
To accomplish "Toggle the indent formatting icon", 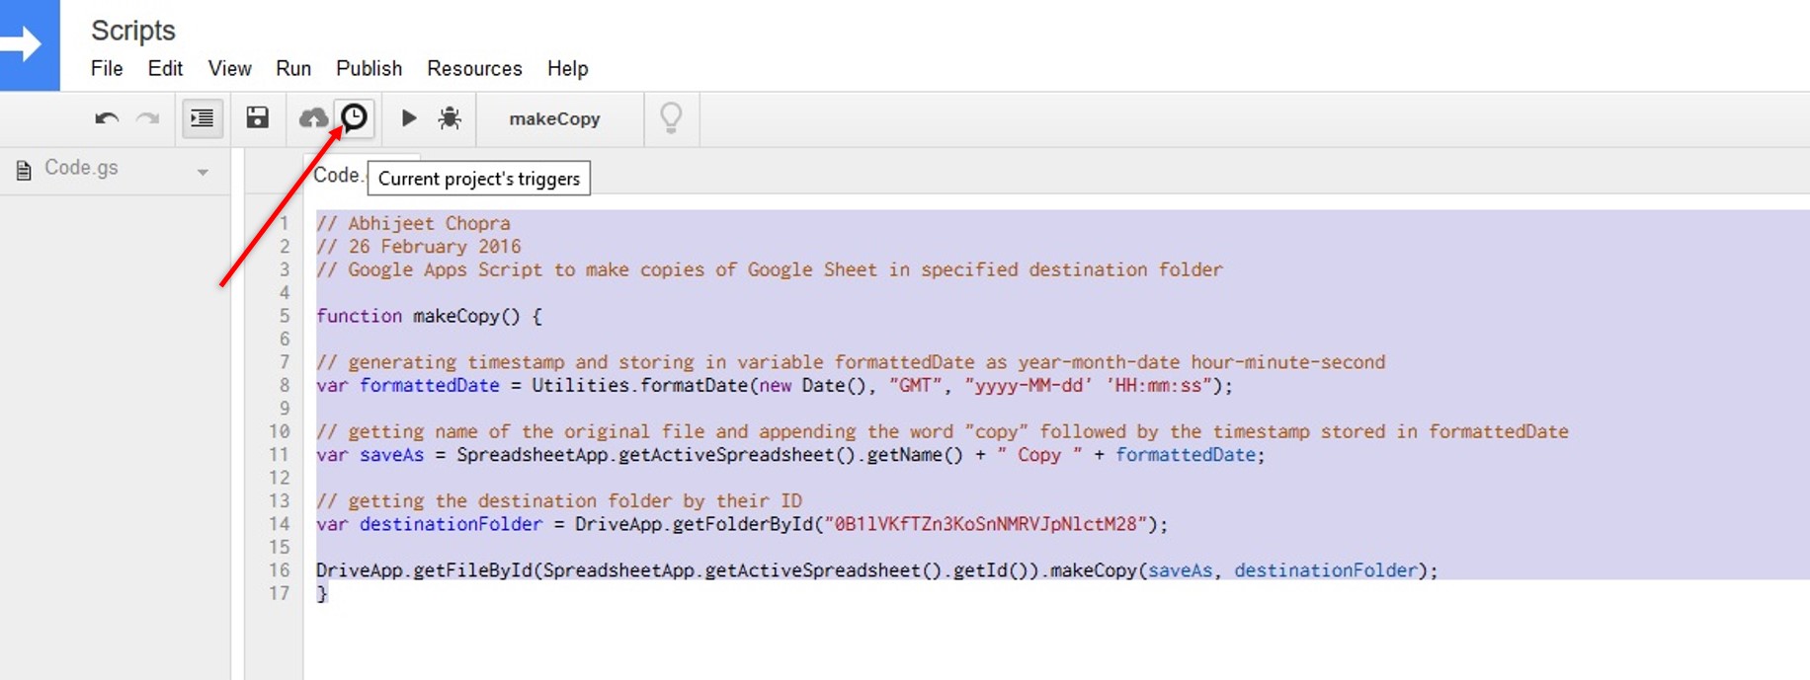I will [x=202, y=118].
